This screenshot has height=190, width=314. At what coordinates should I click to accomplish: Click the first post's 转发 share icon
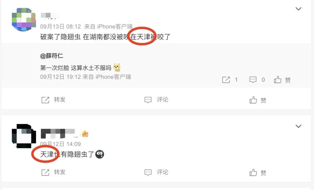point(45,100)
